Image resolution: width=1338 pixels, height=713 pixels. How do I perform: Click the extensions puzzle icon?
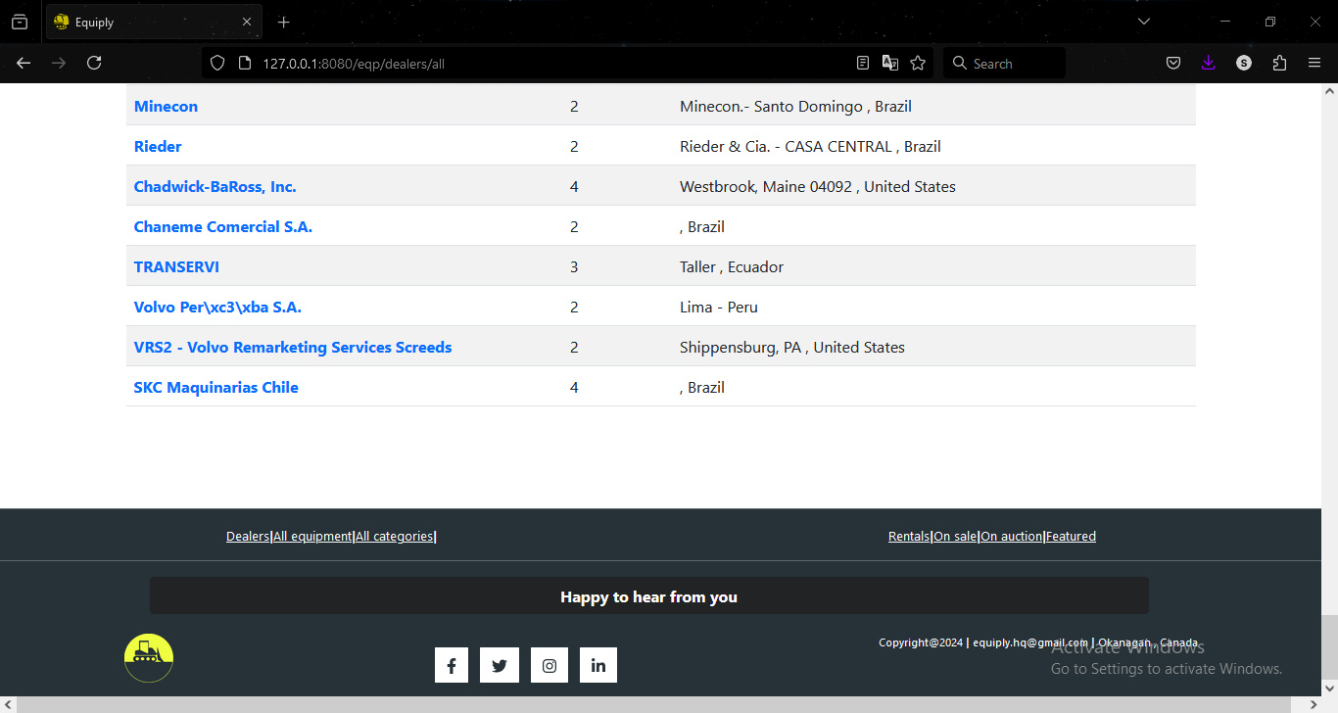click(1279, 63)
